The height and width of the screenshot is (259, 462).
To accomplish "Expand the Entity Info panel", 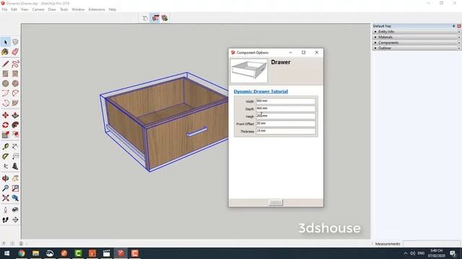I will click(417, 32).
